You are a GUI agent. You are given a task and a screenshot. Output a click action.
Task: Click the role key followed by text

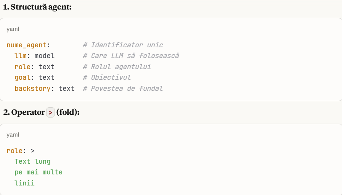pyautogui.click(x=22, y=67)
